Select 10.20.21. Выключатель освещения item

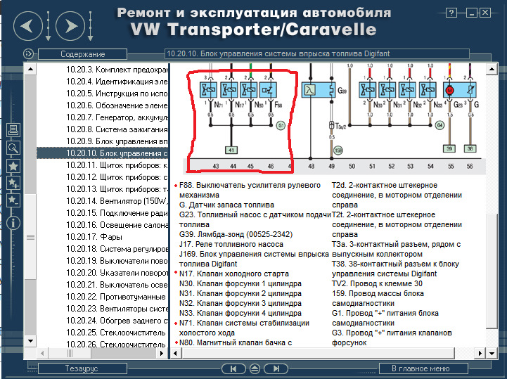pos(117,285)
